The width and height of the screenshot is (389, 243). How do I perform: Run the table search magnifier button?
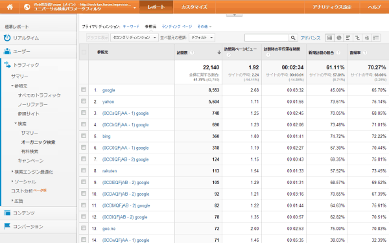[293, 38]
